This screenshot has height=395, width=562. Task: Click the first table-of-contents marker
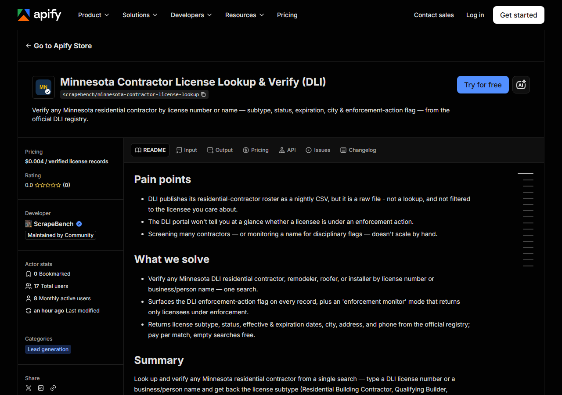click(526, 174)
